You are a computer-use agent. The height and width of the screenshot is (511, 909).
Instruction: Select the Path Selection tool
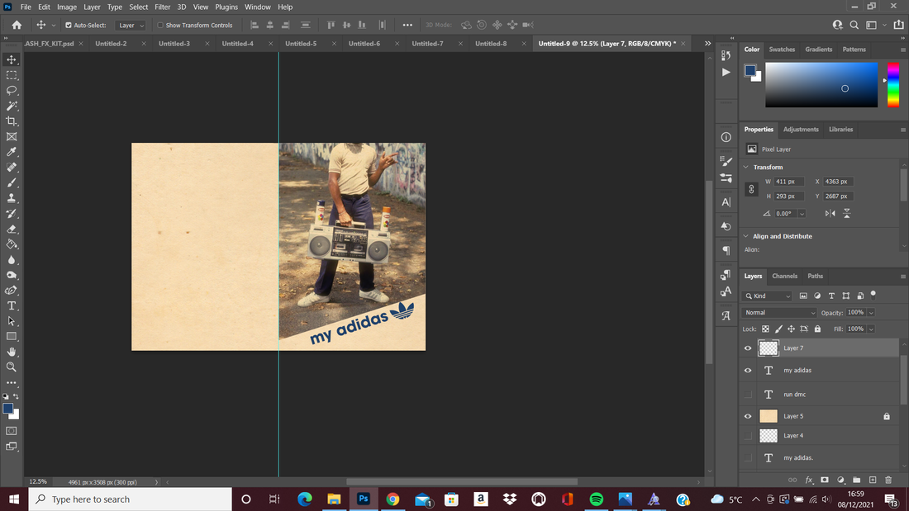tap(12, 321)
